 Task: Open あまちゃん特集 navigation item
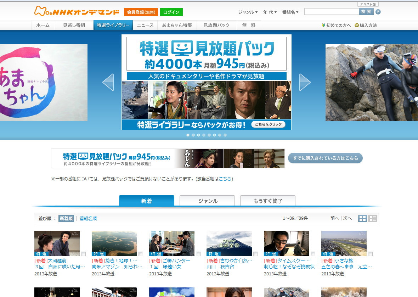[177, 25]
